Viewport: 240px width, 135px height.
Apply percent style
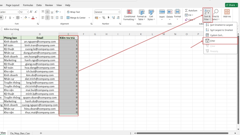click(x=103, y=18)
